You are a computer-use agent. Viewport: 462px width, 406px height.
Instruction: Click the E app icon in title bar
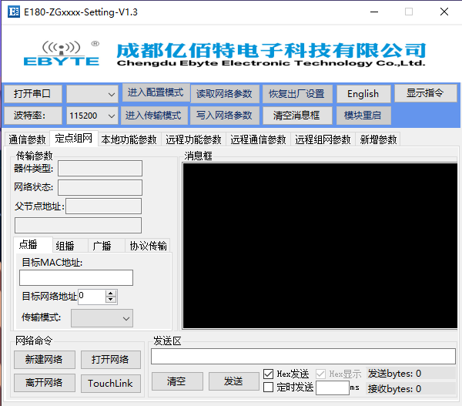click(x=14, y=12)
